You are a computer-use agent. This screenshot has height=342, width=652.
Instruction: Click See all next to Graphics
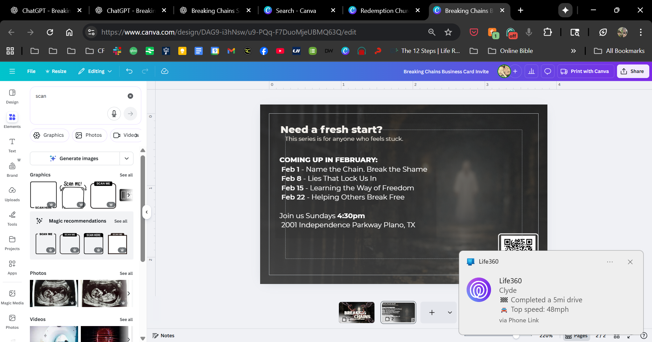126,175
